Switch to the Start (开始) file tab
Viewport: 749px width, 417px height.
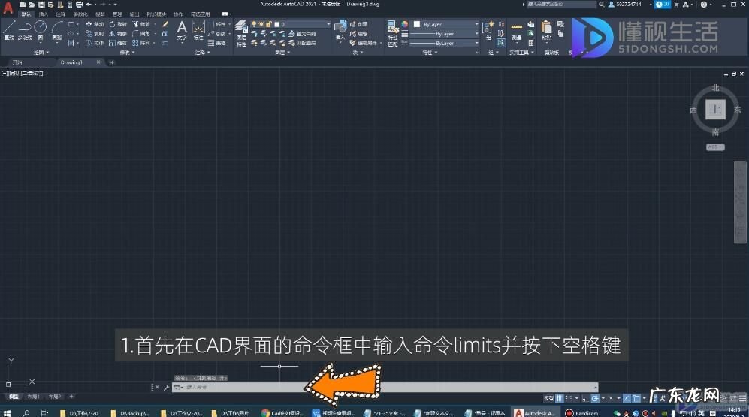click(x=17, y=62)
